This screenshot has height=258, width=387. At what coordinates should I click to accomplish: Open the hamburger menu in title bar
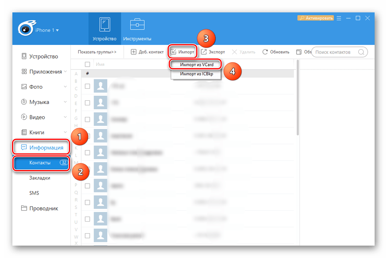tap(339, 18)
